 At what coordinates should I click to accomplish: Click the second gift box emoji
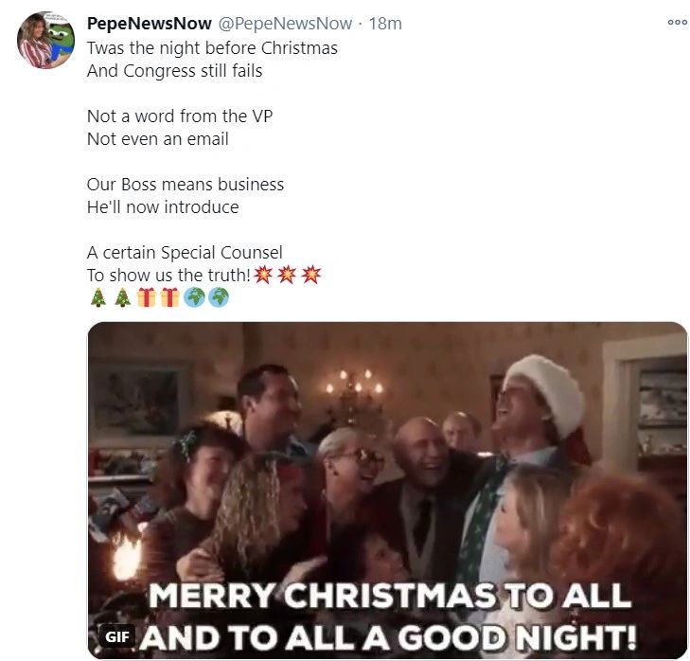[170, 298]
